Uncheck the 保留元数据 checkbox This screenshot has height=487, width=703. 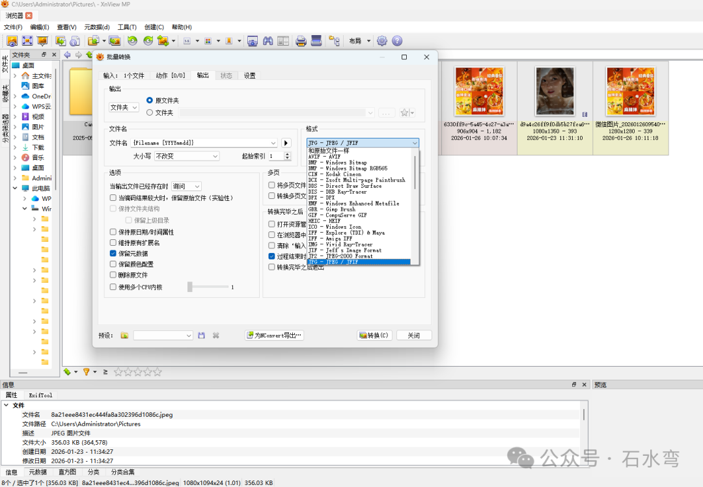click(x=113, y=253)
